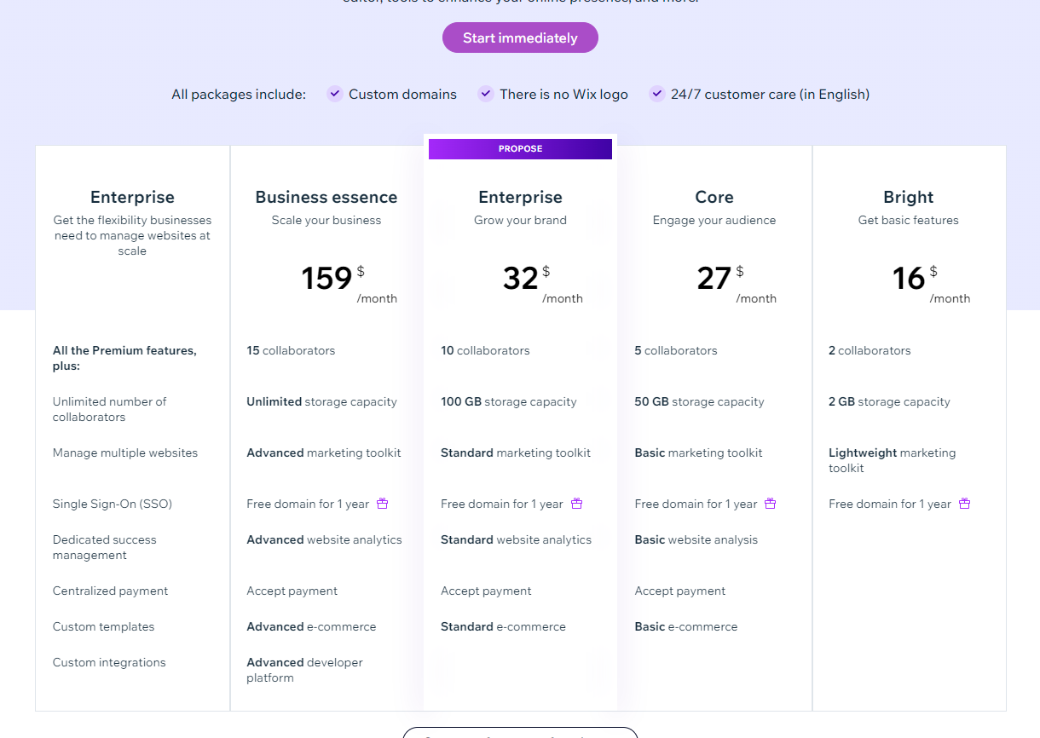Click 'Grow your brand' subtitle
Viewport: 1040px width, 738px height.
point(520,220)
